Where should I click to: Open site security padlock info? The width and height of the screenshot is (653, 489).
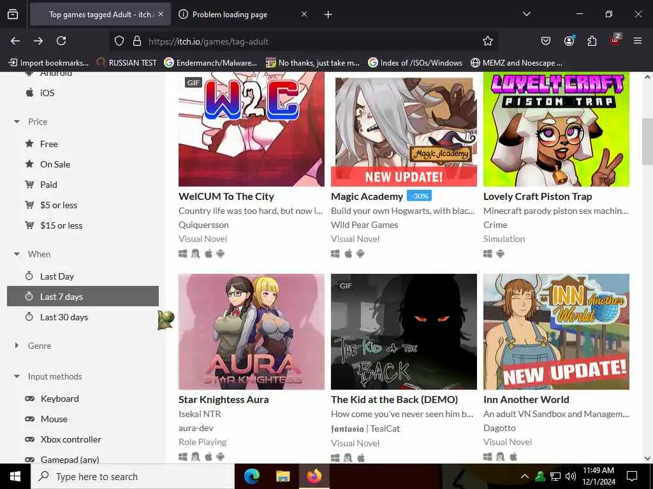point(137,41)
